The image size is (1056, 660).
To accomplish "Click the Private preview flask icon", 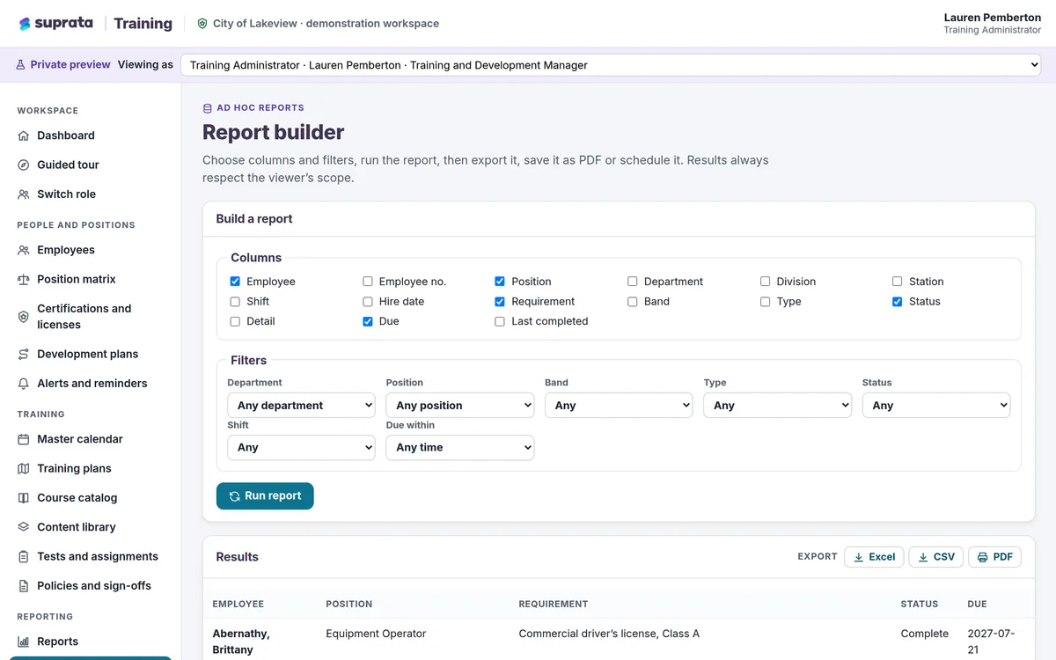I will pos(21,64).
